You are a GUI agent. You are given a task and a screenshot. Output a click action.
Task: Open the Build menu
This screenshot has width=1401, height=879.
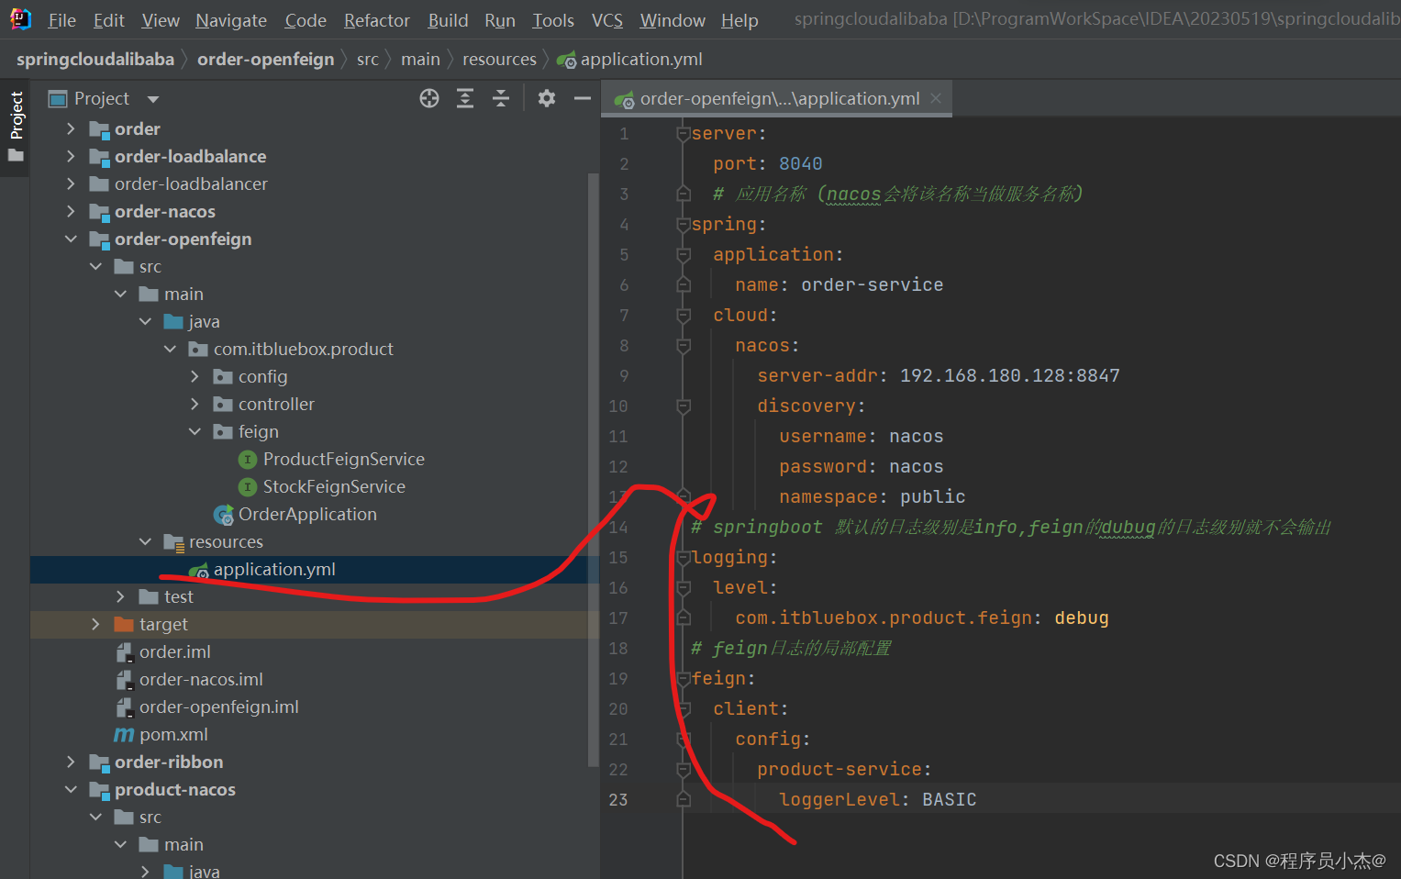(448, 20)
